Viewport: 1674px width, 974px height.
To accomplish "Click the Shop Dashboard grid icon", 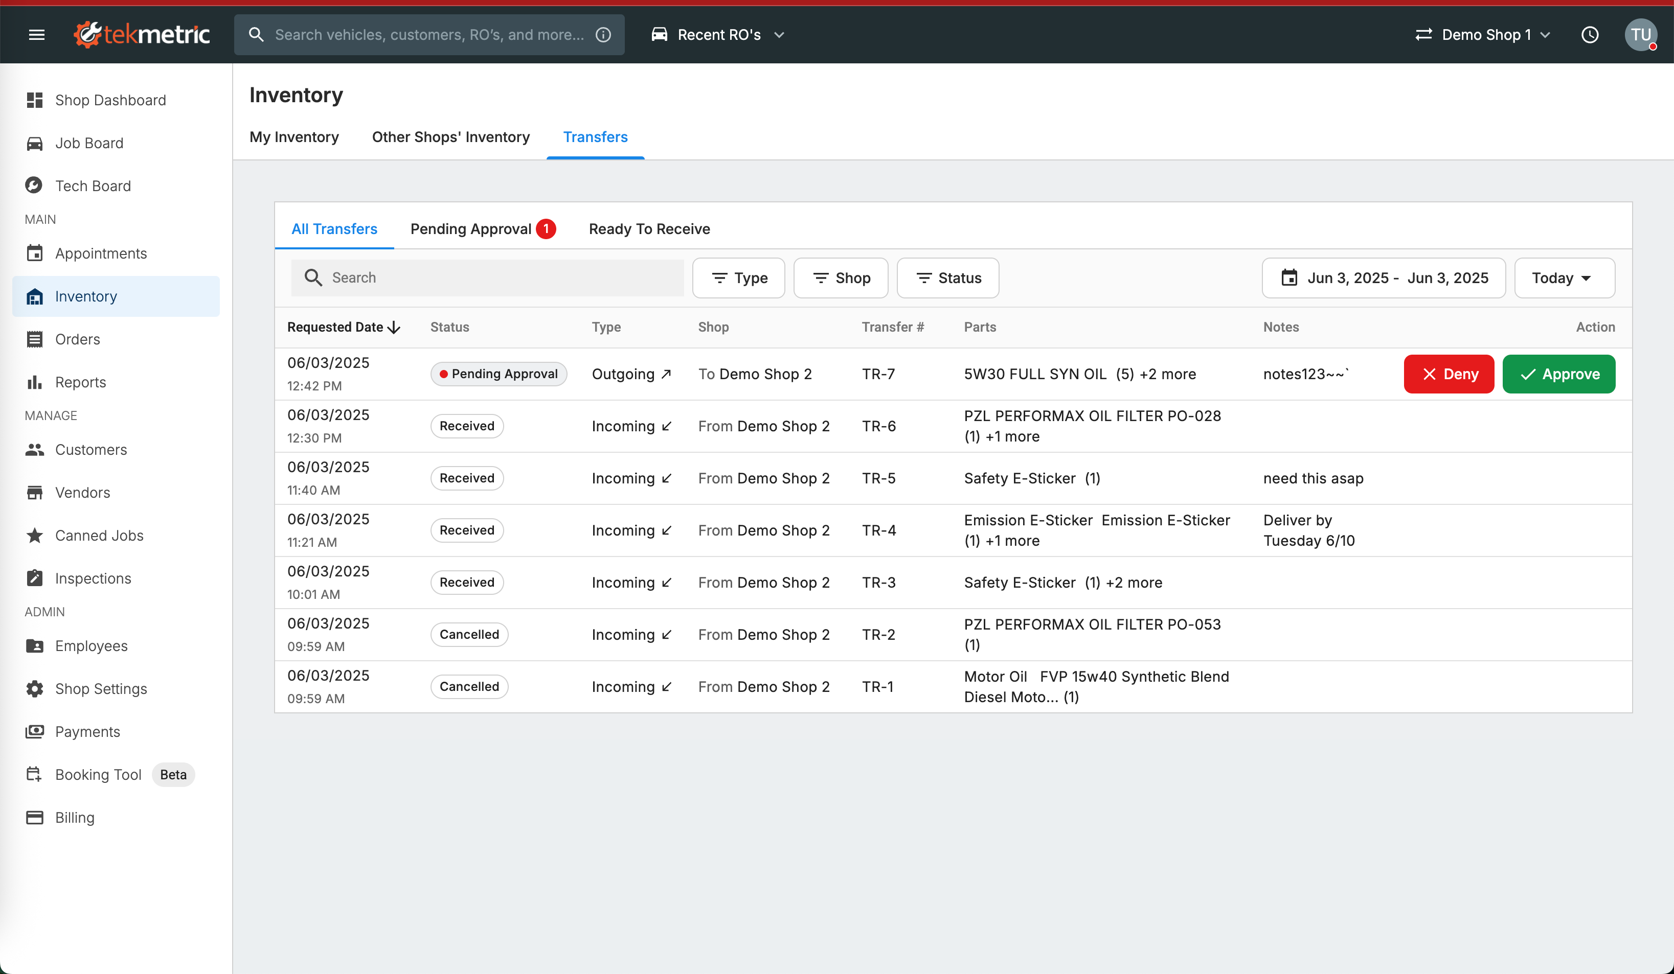I will click(35, 100).
